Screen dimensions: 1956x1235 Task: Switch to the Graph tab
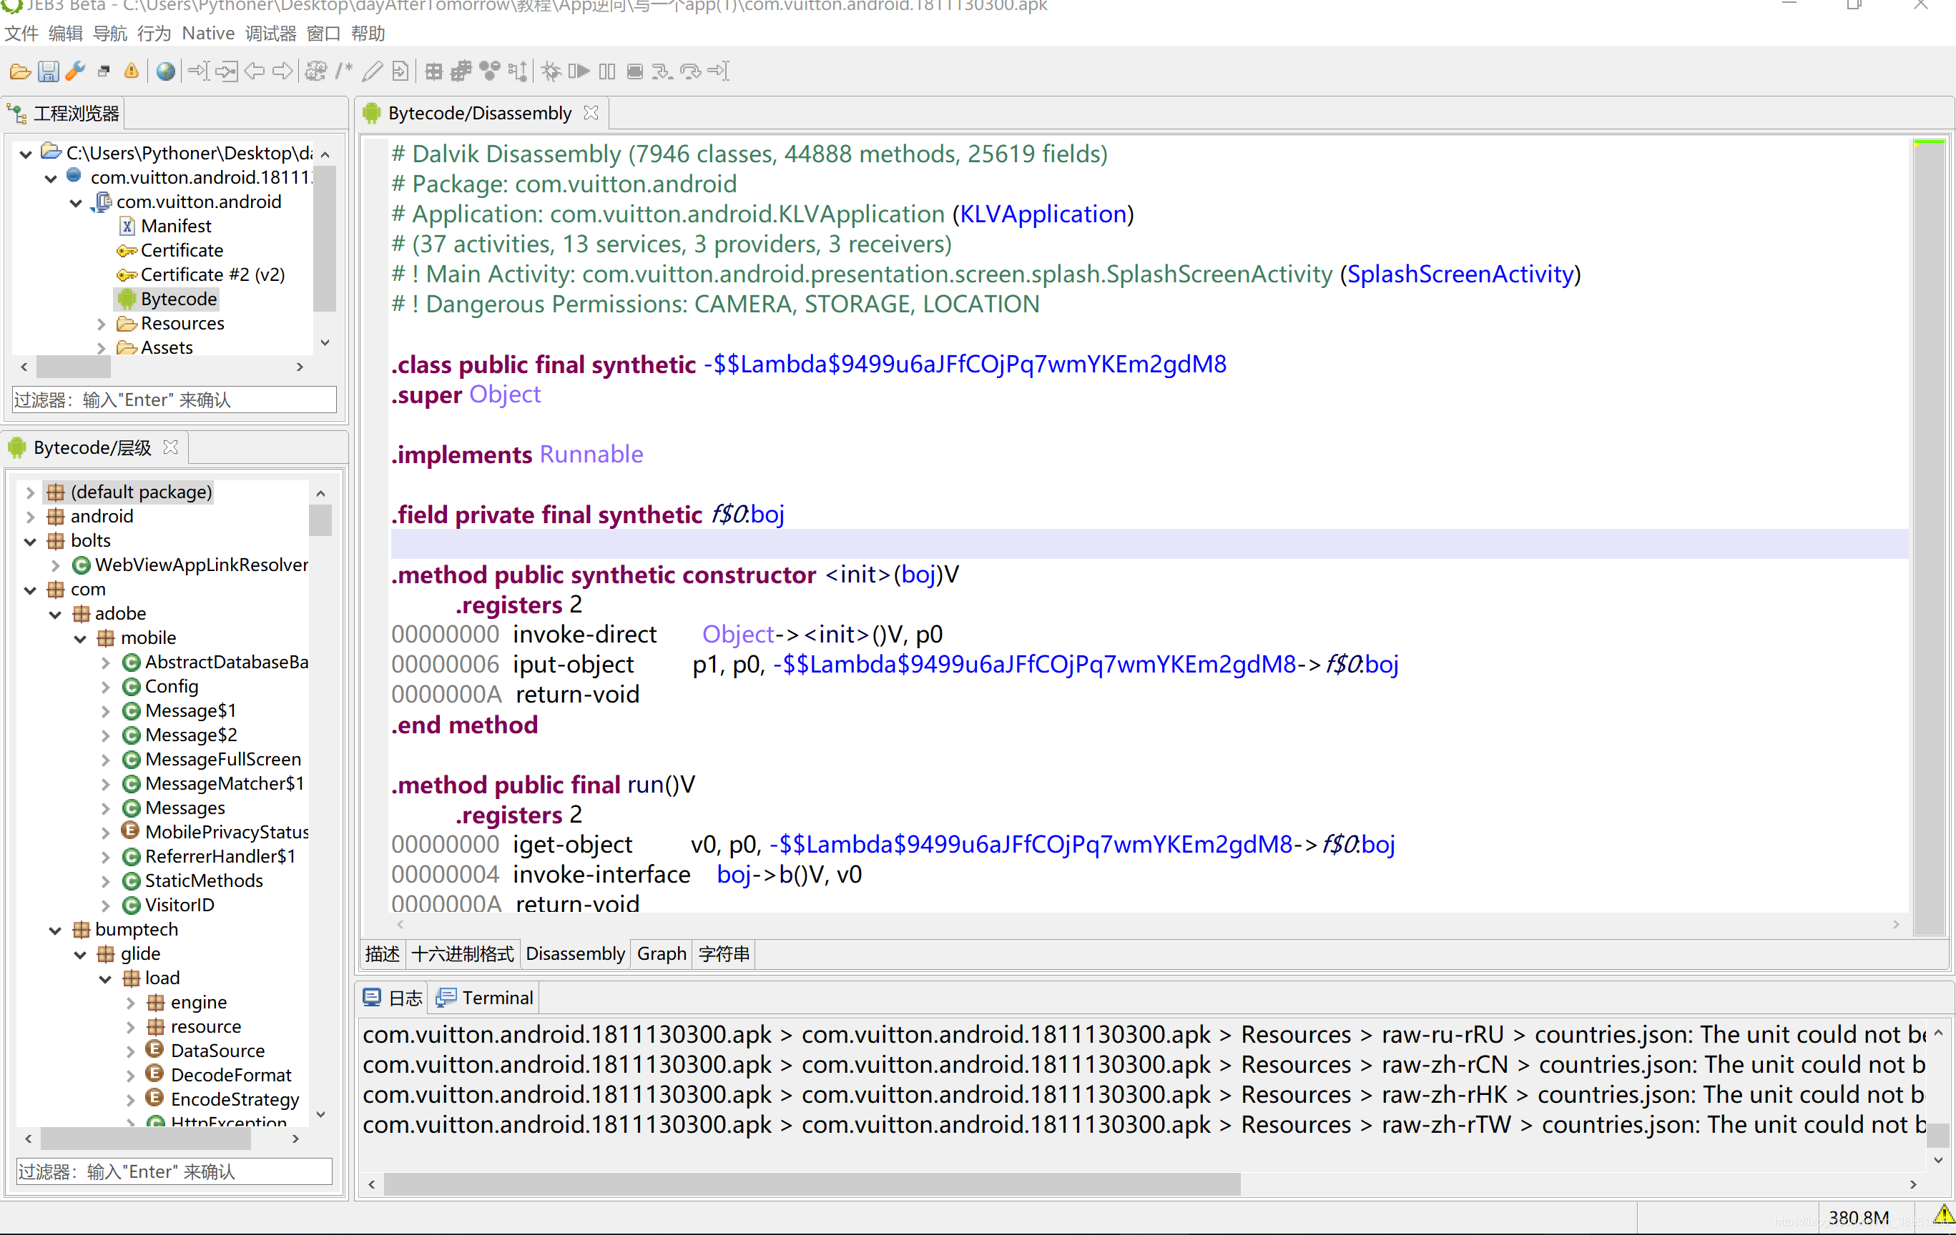[662, 954]
